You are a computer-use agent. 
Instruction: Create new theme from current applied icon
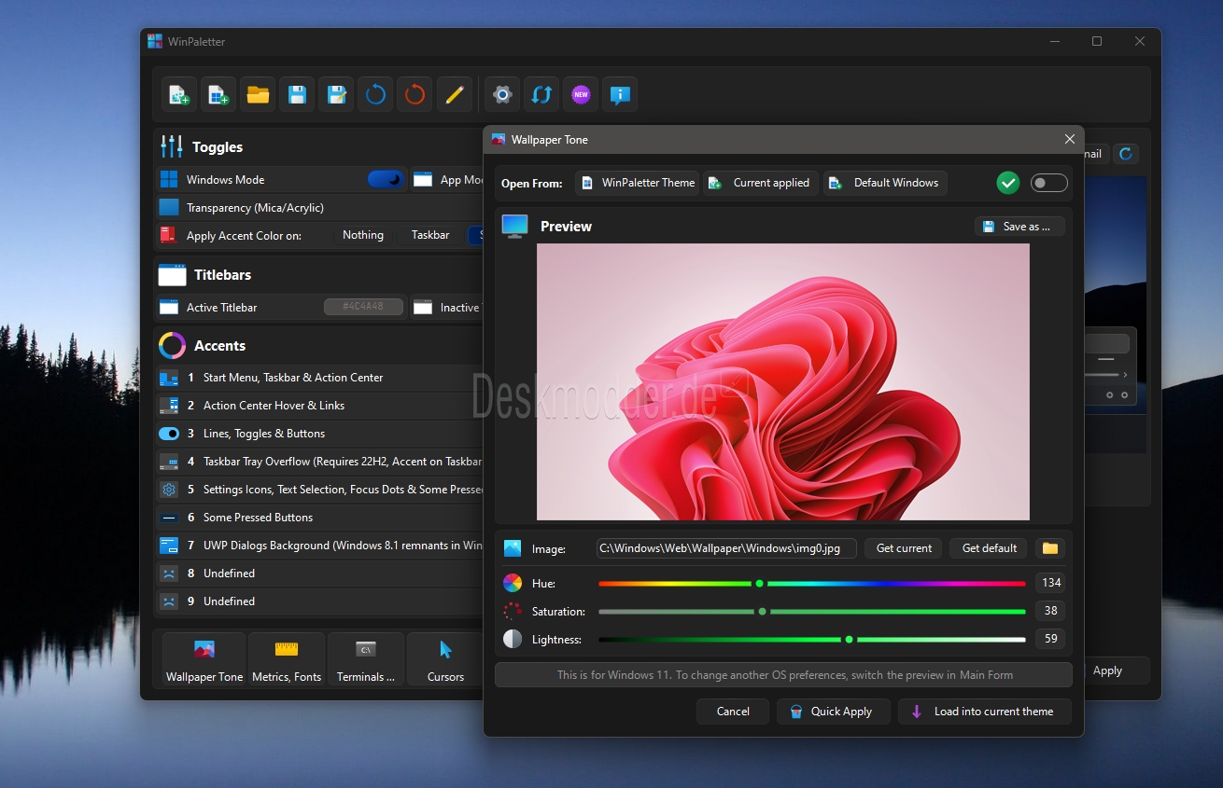(179, 94)
